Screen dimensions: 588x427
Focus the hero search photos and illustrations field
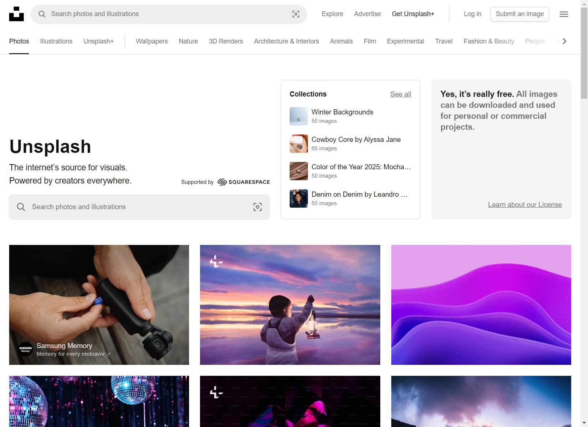point(139,207)
